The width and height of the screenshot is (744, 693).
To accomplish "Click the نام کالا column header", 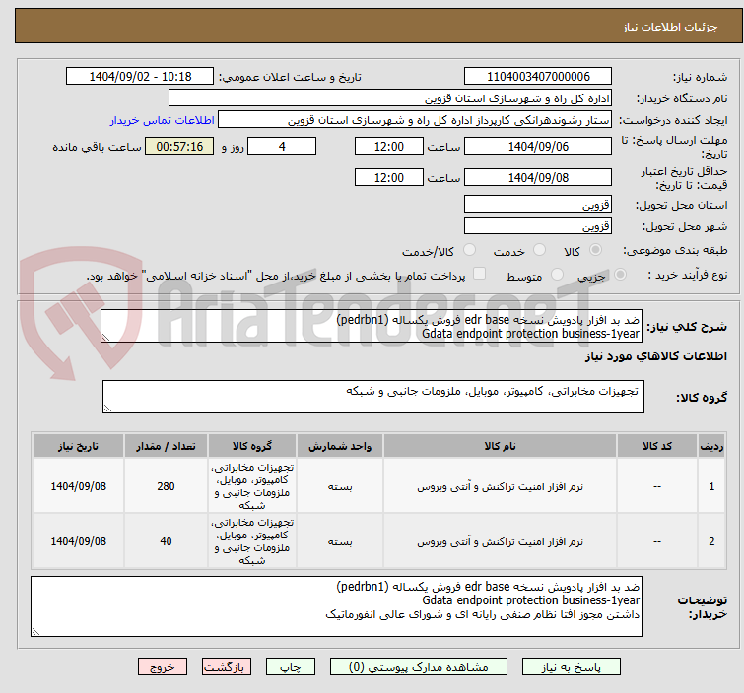I will point(501,446).
